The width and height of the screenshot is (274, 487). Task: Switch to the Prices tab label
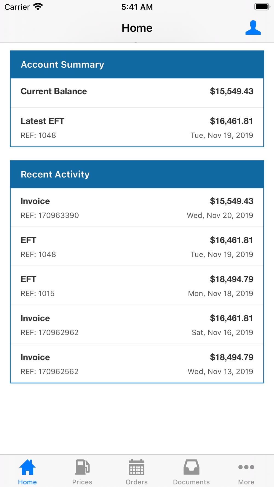82,482
